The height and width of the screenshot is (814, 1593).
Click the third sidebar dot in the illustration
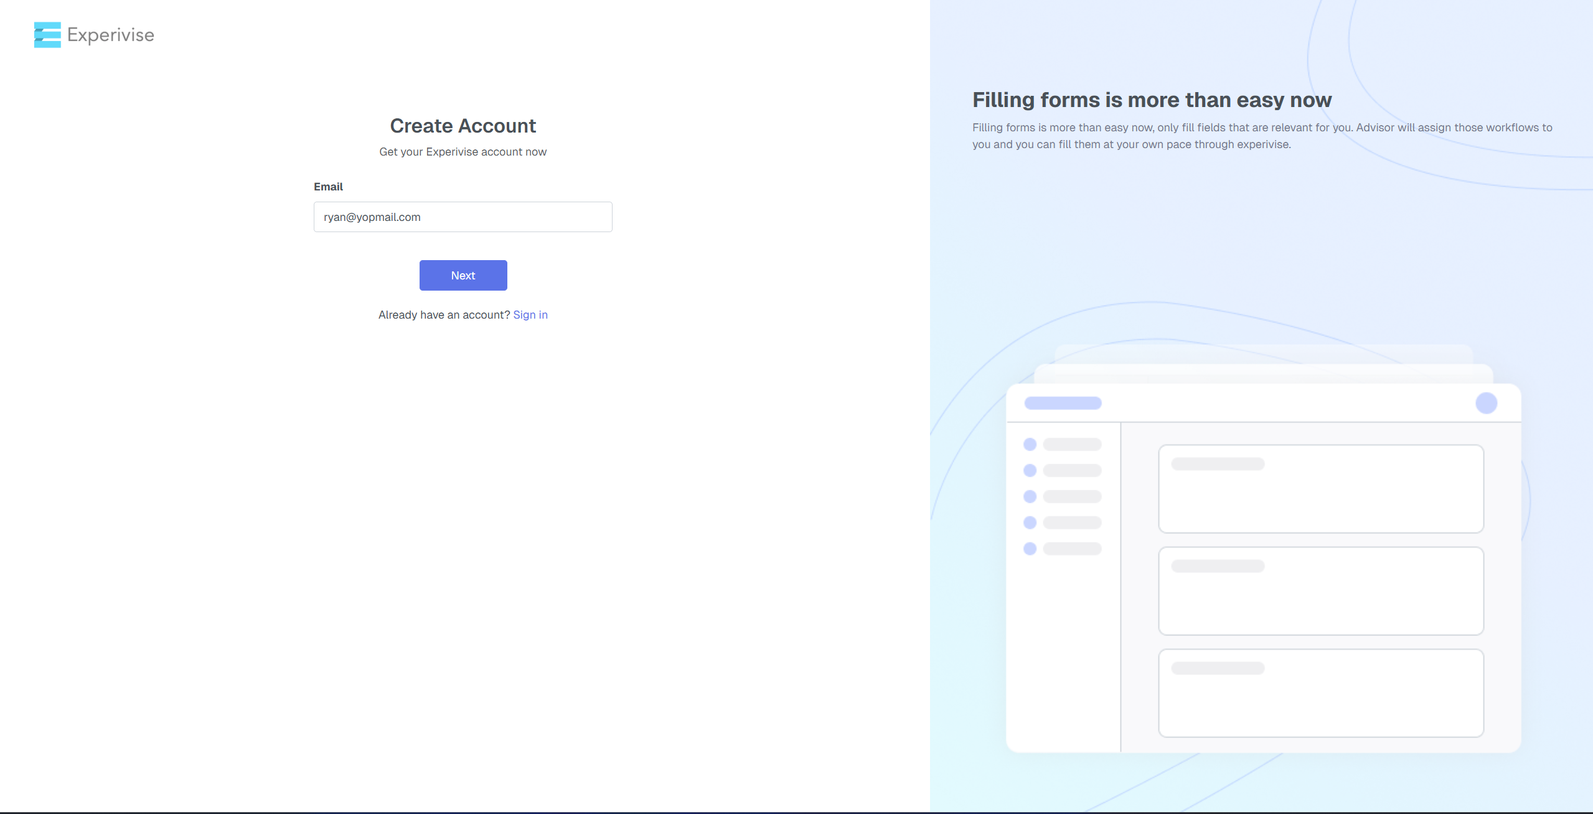[1030, 497]
